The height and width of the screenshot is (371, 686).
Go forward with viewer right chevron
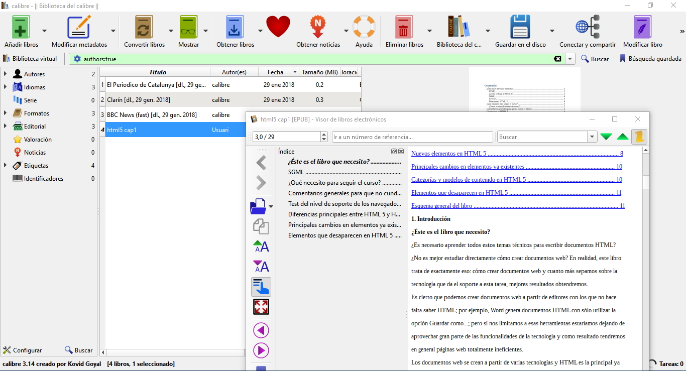coord(261,183)
